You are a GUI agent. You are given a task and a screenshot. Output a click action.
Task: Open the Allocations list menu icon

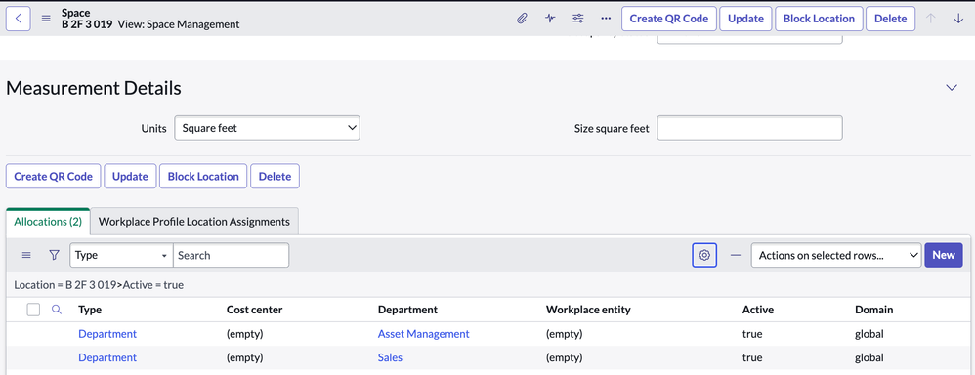(x=26, y=255)
